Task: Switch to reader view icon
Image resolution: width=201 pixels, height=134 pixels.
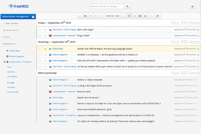Action: [139, 16]
